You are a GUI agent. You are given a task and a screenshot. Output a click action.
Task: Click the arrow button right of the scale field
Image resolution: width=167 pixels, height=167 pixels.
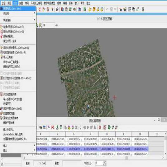57,25
